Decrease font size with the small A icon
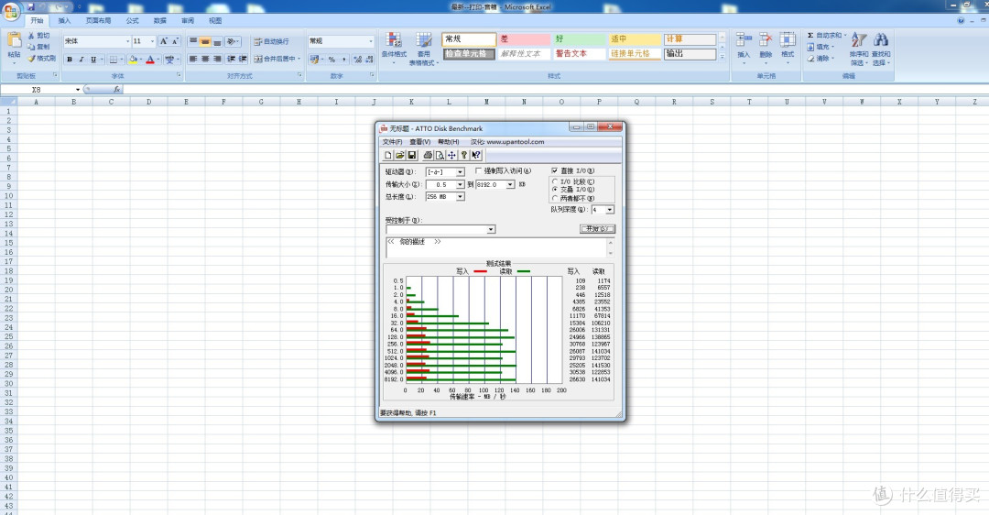Viewport: 989px width, 515px height. (x=175, y=41)
